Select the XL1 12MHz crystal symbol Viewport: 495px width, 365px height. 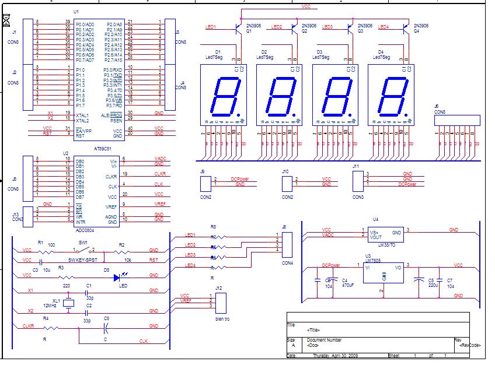pyautogui.click(x=68, y=303)
